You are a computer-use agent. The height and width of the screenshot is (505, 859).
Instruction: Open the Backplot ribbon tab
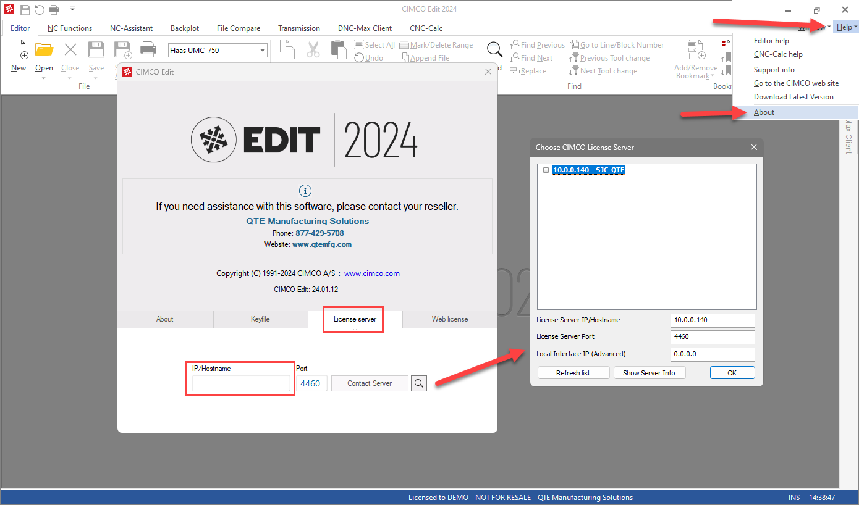(185, 28)
